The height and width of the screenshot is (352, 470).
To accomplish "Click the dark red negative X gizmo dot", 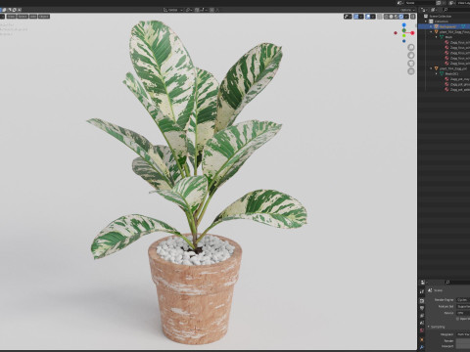I will coord(396,33).
